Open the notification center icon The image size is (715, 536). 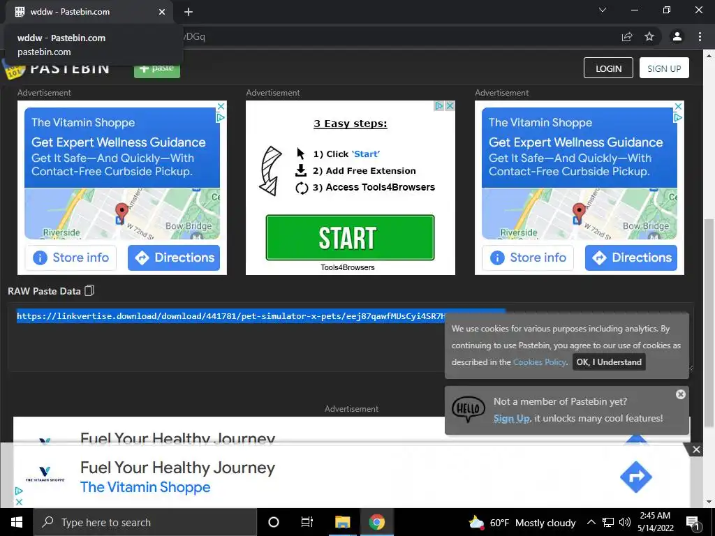[693, 523]
